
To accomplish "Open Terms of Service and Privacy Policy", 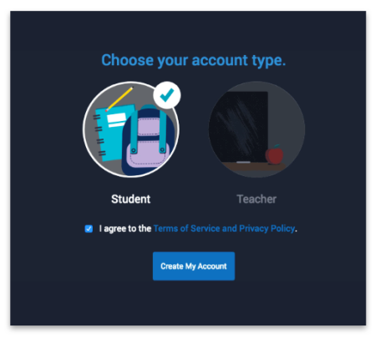I will click(224, 229).
